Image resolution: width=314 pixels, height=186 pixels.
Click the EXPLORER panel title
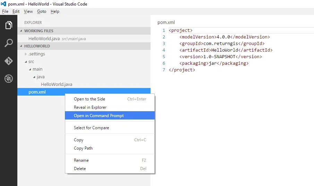click(x=33, y=23)
